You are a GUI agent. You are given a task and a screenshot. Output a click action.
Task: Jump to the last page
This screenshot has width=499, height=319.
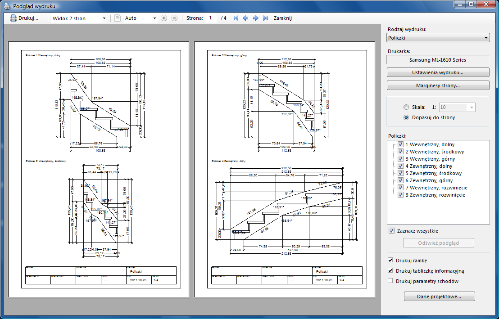pos(265,18)
